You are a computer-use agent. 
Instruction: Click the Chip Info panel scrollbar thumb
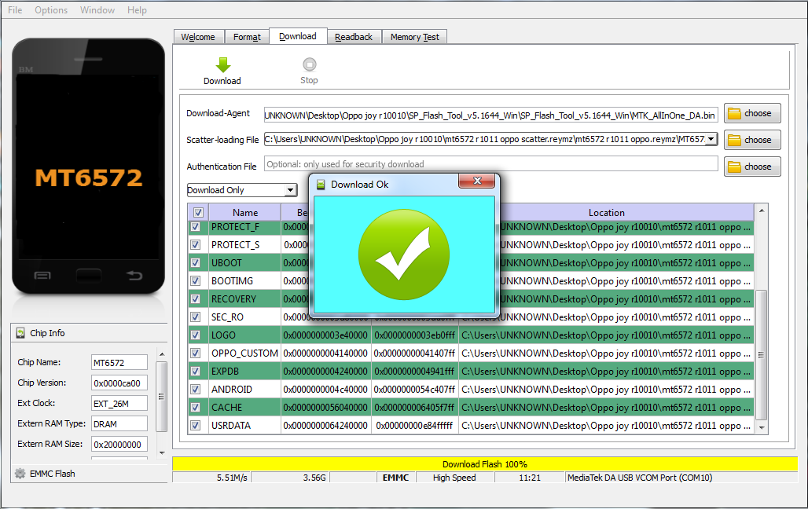coord(162,397)
